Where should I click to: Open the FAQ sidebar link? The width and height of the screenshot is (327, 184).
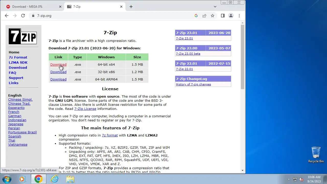click(13, 73)
